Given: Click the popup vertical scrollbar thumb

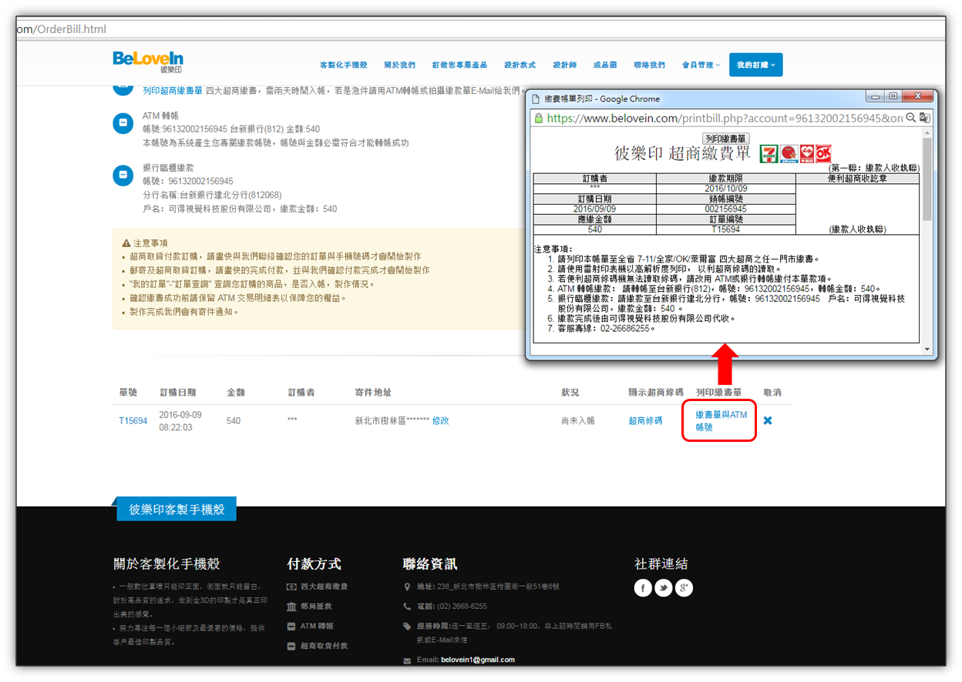Looking at the screenshot, I should (x=927, y=179).
